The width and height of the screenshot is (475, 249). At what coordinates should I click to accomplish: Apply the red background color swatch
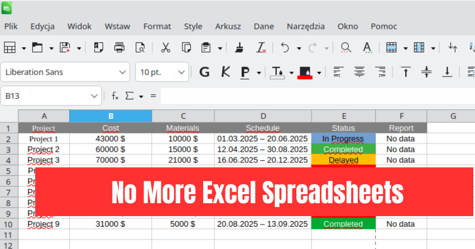305,72
